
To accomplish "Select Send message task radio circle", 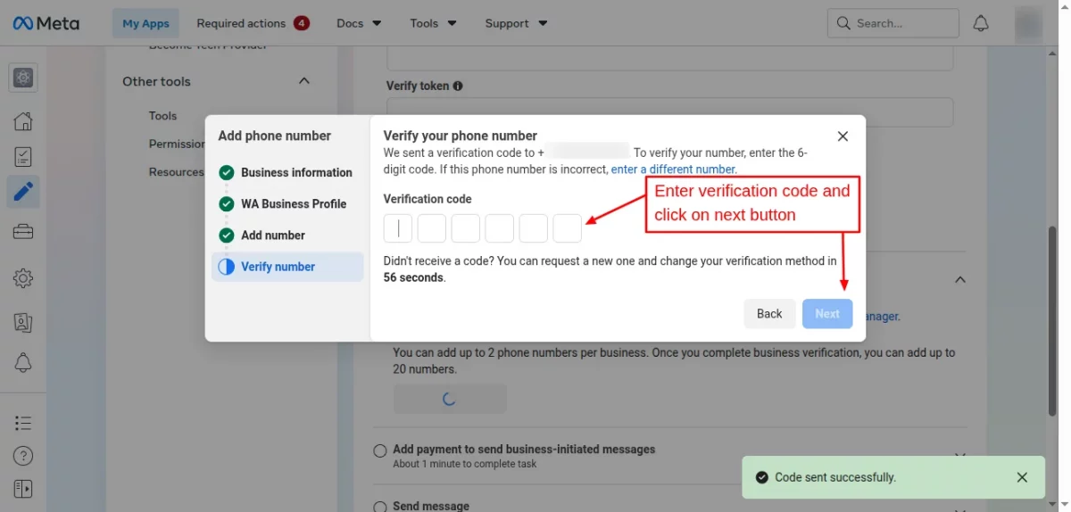I will click(x=380, y=507).
